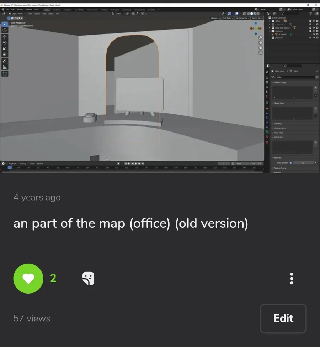Open the Blender Render menu
This screenshot has width=320, height=347.
click(x=20, y=10)
